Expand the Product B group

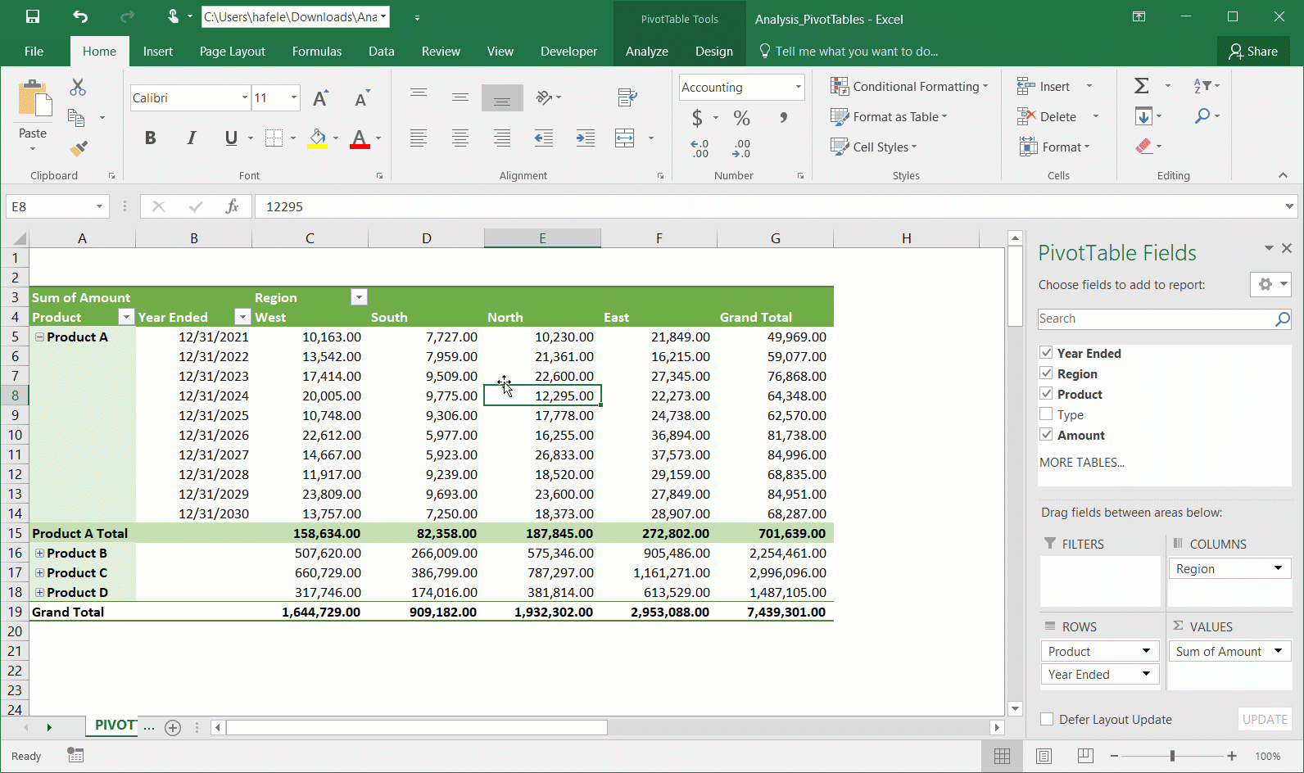pyautogui.click(x=39, y=553)
